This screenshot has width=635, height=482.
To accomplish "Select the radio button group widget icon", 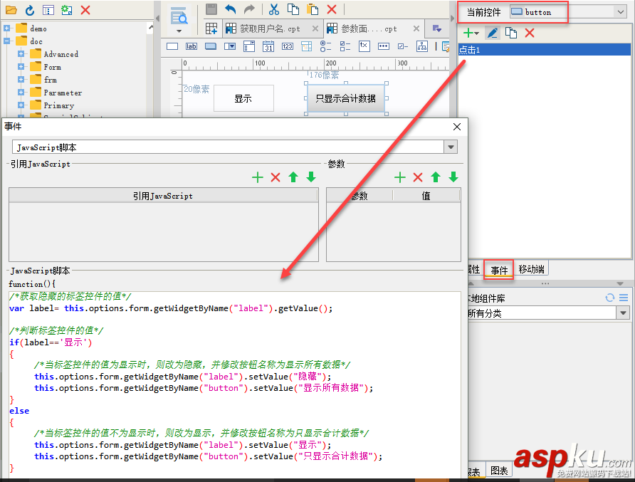I will pyautogui.click(x=325, y=46).
